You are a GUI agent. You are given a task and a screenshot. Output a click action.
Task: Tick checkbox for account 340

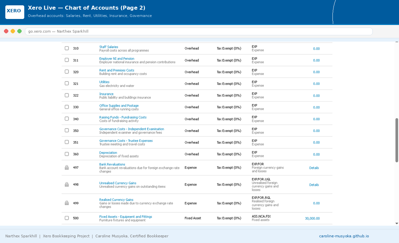point(66,119)
